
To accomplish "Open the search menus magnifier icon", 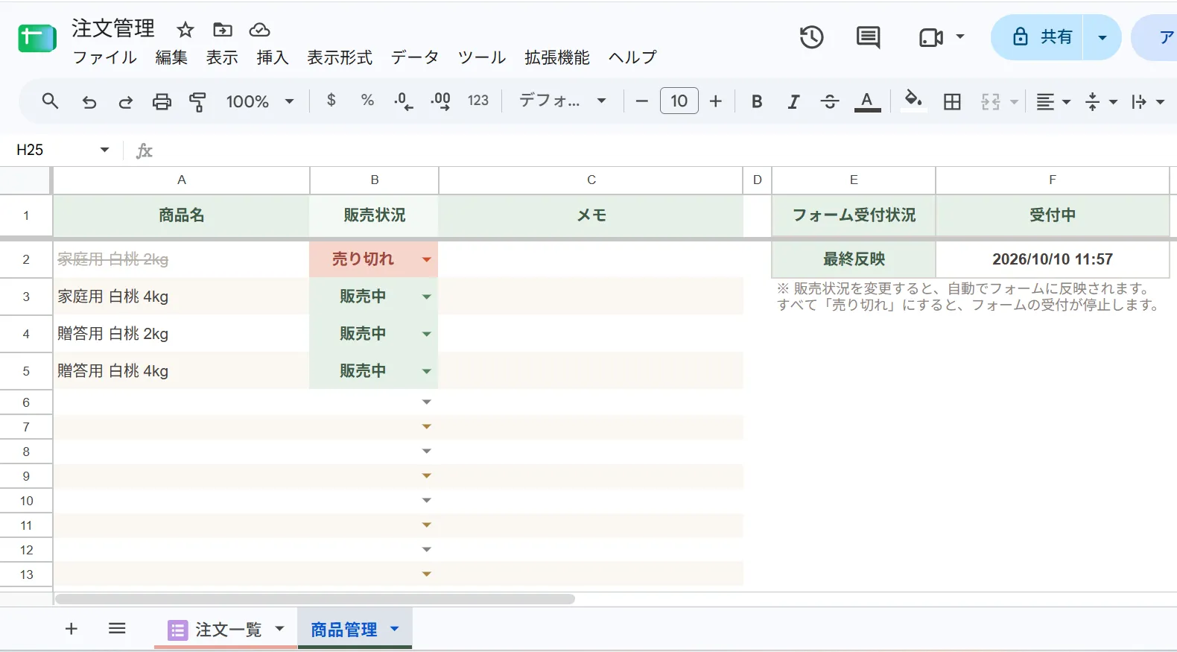I will (x=50, y=101).
